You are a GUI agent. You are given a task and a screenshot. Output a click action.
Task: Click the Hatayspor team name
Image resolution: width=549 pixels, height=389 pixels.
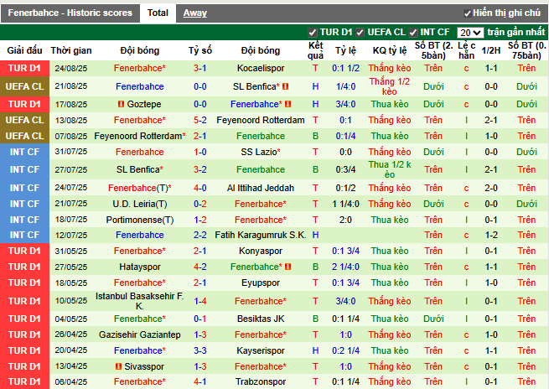[140, 267]
